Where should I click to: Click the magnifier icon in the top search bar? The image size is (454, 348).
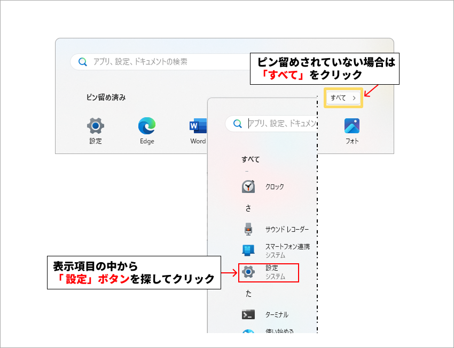pyautogui.click(x=83, y=62)
